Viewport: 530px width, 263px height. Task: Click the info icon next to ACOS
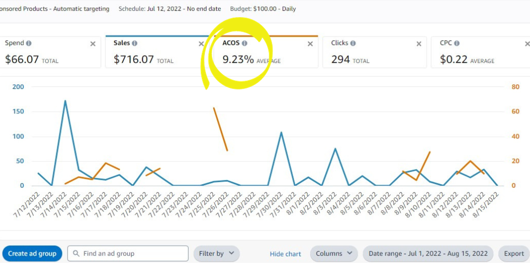pyautogui.click(x=245, y=44)
